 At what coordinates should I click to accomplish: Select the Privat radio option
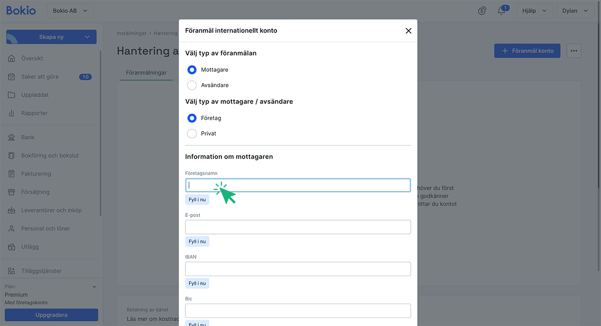(192, 133)
